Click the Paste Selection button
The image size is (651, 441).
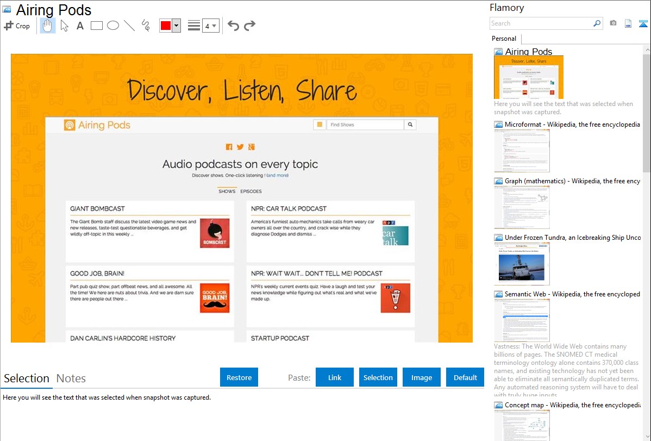(x=378, y=377)
